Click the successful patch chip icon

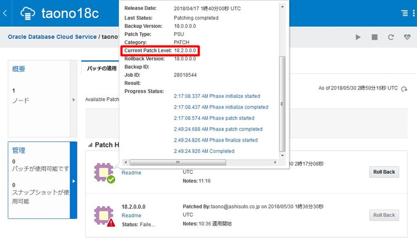click(103, 172)
